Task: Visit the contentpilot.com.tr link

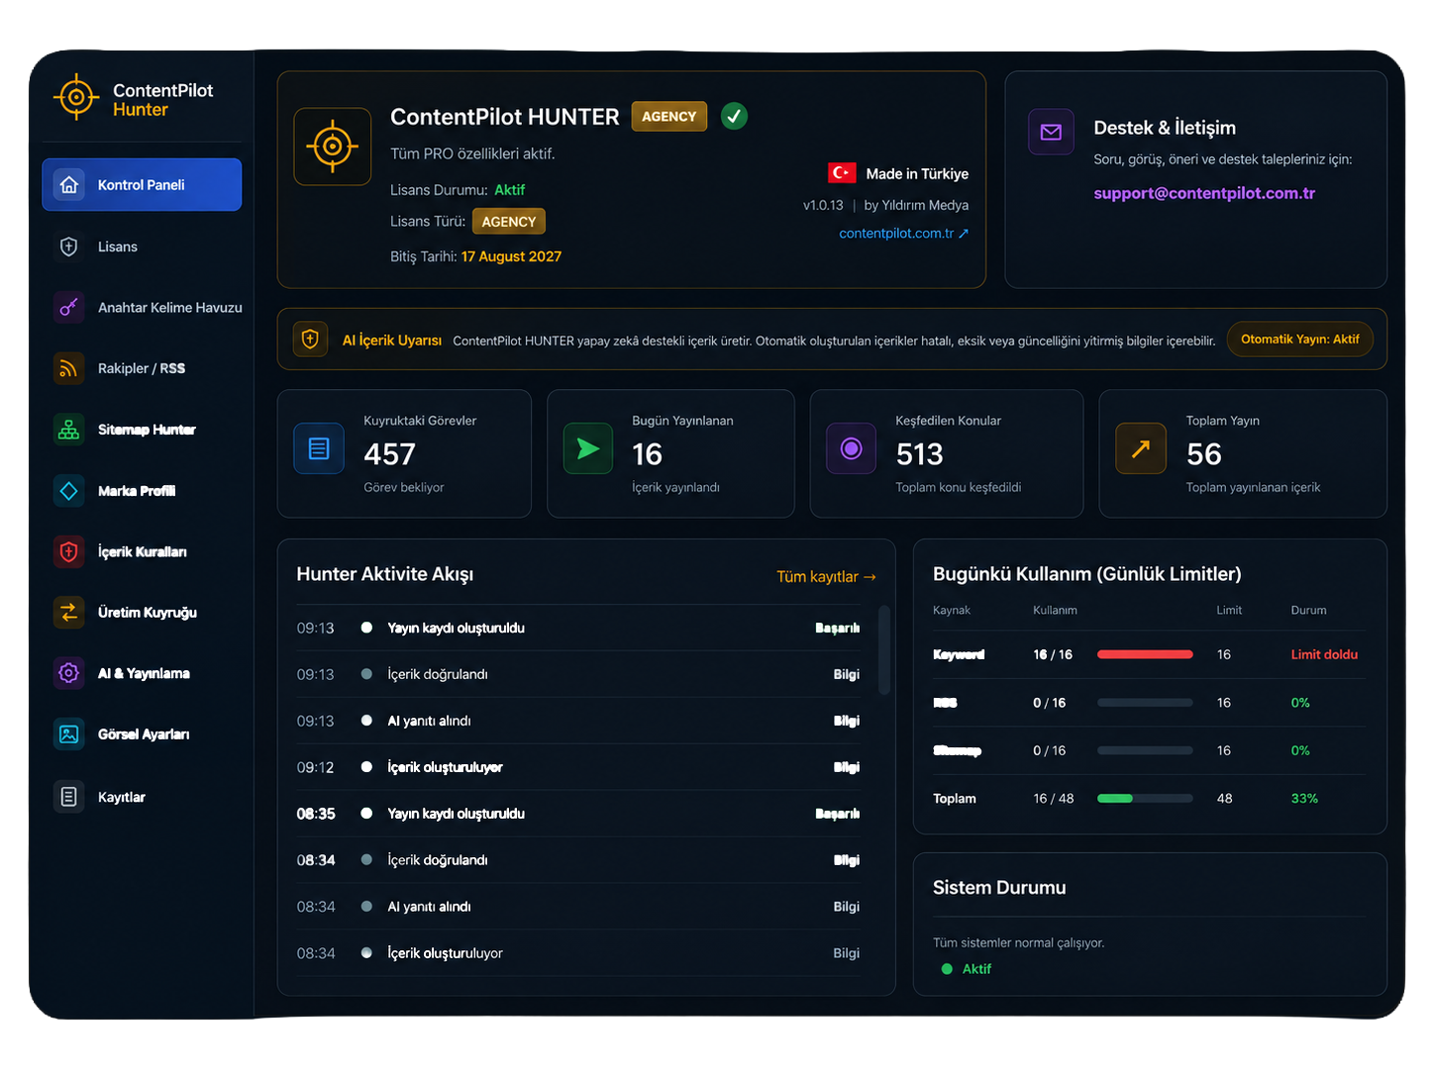Action: click(x=903, y=234)
